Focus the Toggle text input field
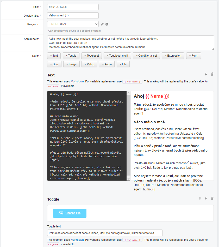This screenshot has height=247, width=219. [105, 233]
